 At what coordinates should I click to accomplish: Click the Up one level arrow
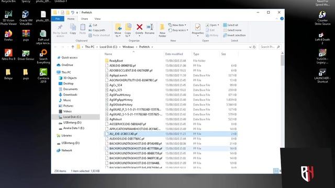tap(73, 47)
